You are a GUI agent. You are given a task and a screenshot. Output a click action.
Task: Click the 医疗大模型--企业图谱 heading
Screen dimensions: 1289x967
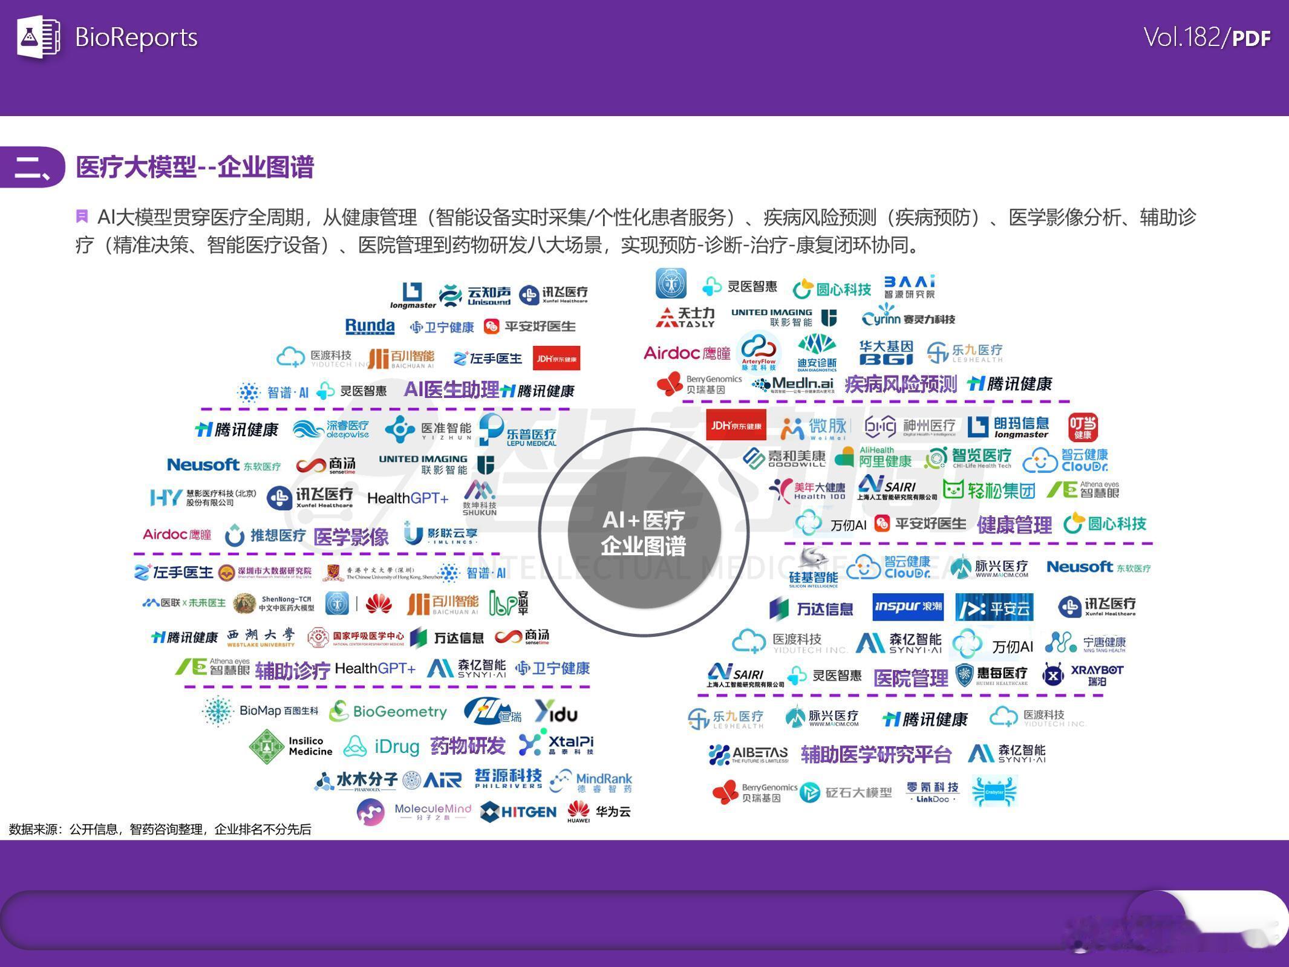195,167
